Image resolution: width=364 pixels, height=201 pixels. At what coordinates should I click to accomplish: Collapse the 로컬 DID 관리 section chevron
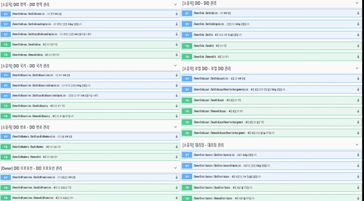[x=357, y=68]
